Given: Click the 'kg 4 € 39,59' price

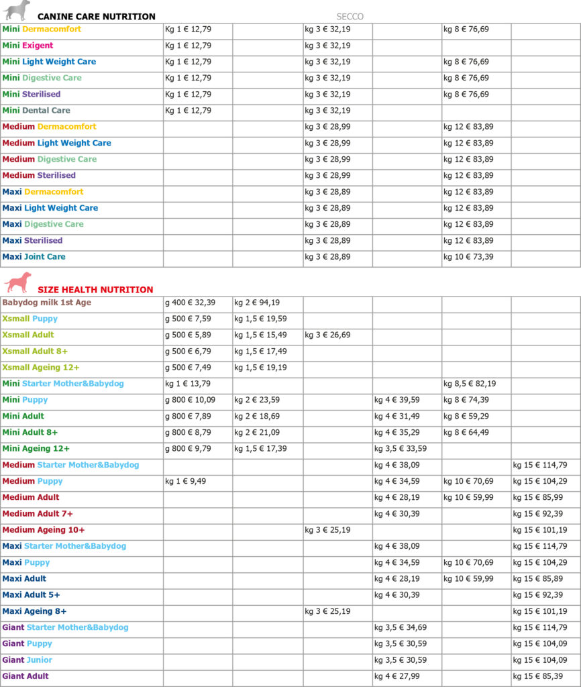Looking at the screenshot, I should coord(397,400).
